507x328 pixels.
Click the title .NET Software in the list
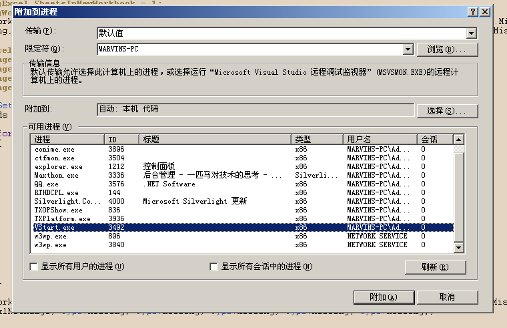(x=169, y=184)
